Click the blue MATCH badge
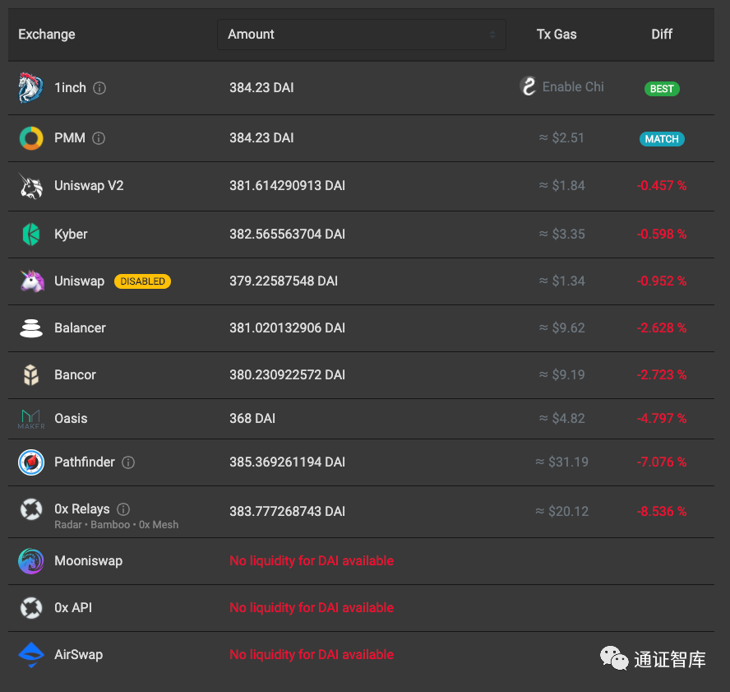Image resolution: width=730 pixels, height=692 pixels. coord(662,139)
